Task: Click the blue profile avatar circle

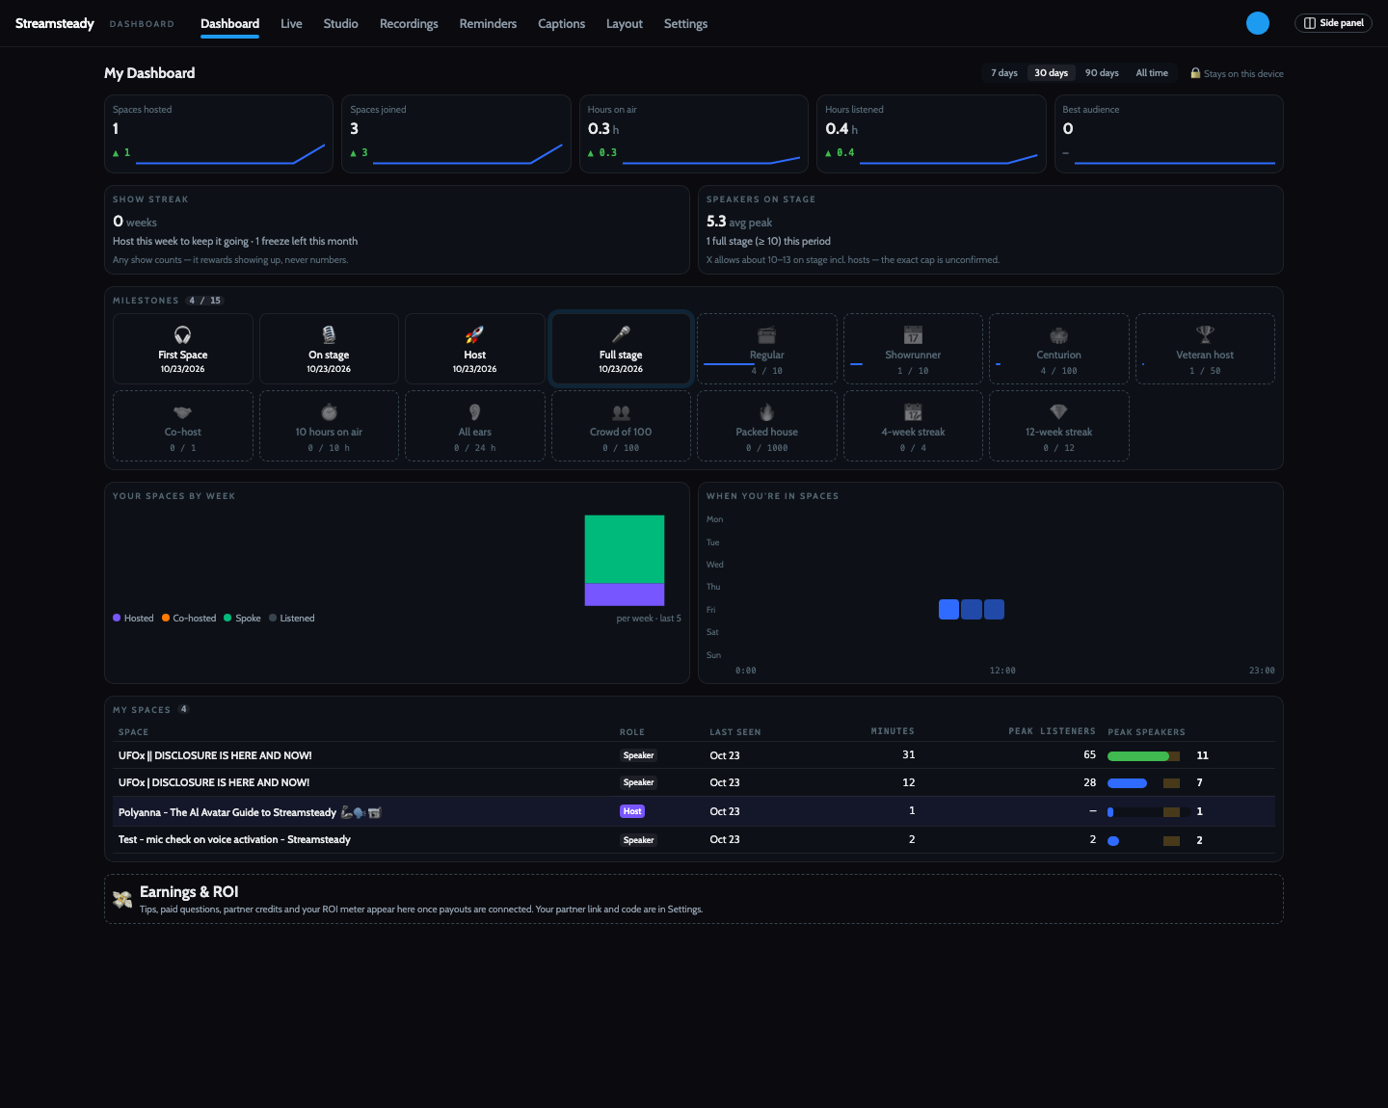Action: (1257, 23)
